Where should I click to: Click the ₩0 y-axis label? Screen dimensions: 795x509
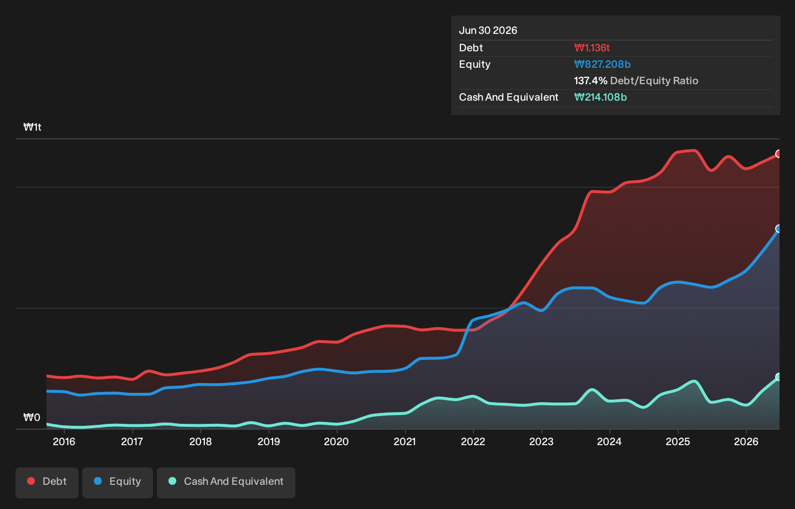tap(32, 417)
